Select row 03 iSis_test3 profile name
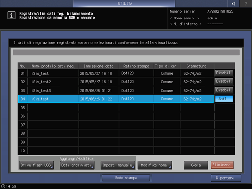This screenshot has height=189, width=252. 41,91
